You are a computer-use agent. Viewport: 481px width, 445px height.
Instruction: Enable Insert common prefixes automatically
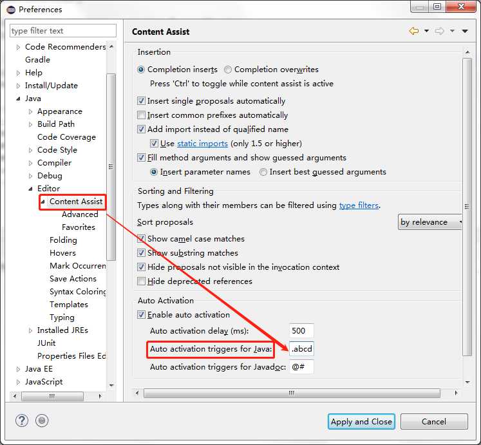(141, 115)
